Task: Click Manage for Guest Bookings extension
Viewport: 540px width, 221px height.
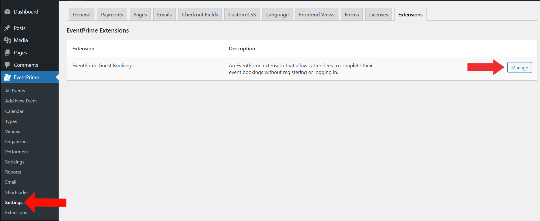Action: [x=519, y=68]
